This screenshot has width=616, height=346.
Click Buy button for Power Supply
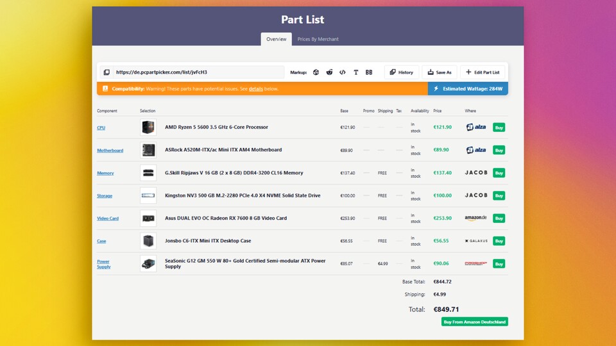pos(499,264)
